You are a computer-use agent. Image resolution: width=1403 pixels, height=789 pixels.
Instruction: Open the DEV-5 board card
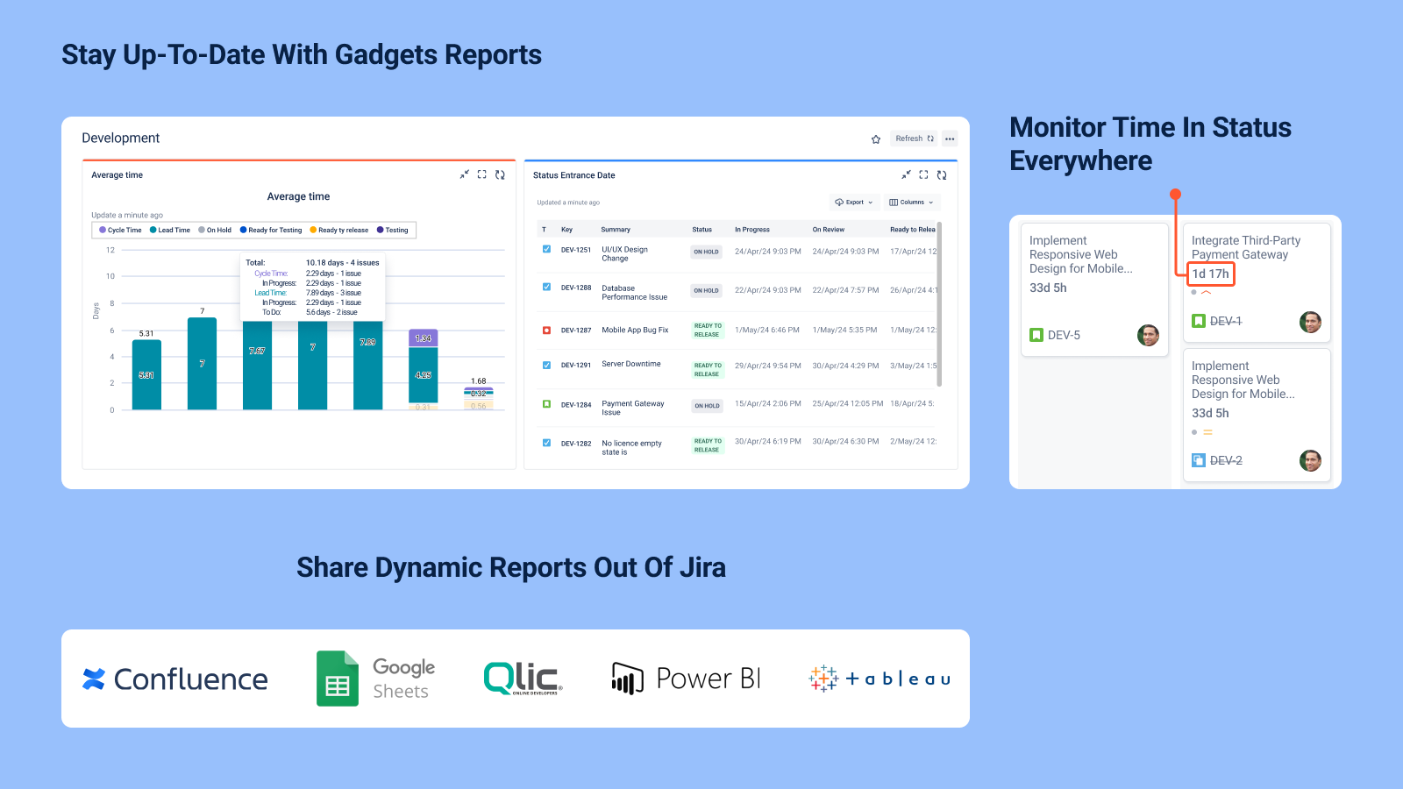point(1094,290)
